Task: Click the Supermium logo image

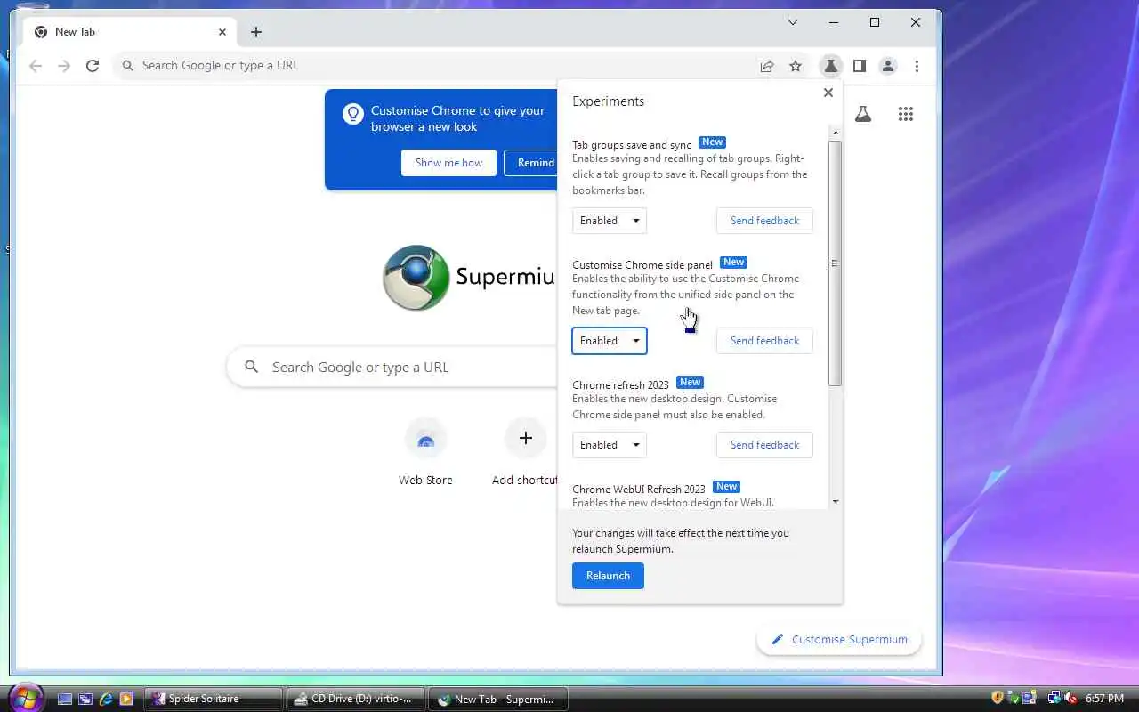Action: tap(416, 277)
